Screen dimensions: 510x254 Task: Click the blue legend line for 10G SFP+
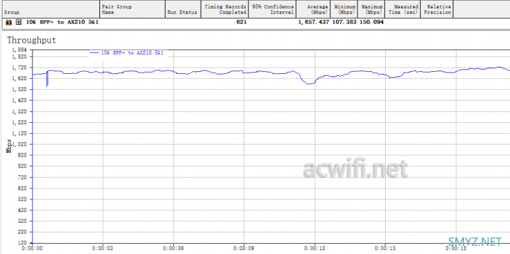(94, 53)
